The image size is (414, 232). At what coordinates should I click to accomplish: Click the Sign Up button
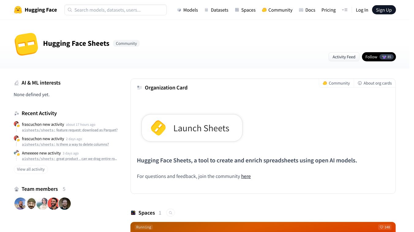pyautogui.click(x=383, y=10)
